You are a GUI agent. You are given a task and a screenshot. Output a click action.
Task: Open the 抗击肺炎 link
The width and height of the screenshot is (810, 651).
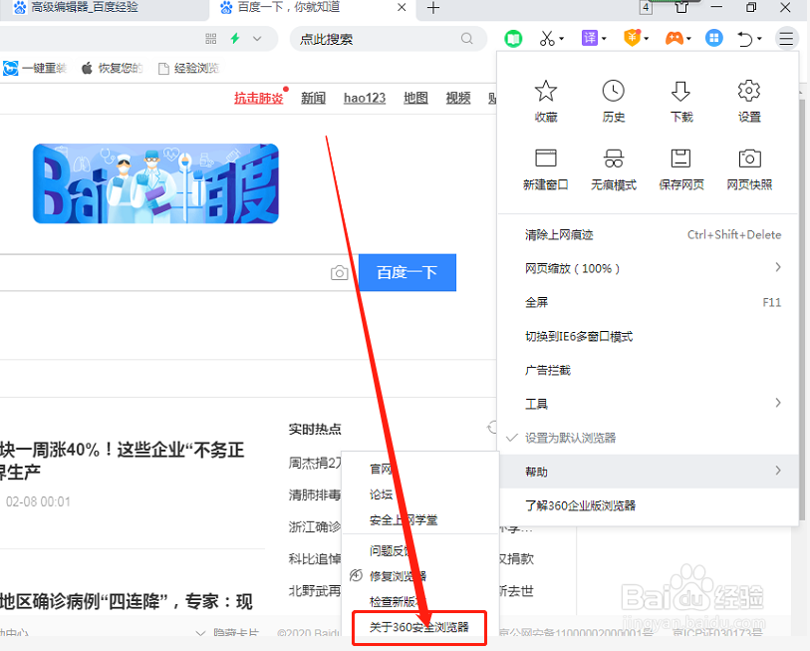pyautogui.click(x=258, y=98)
